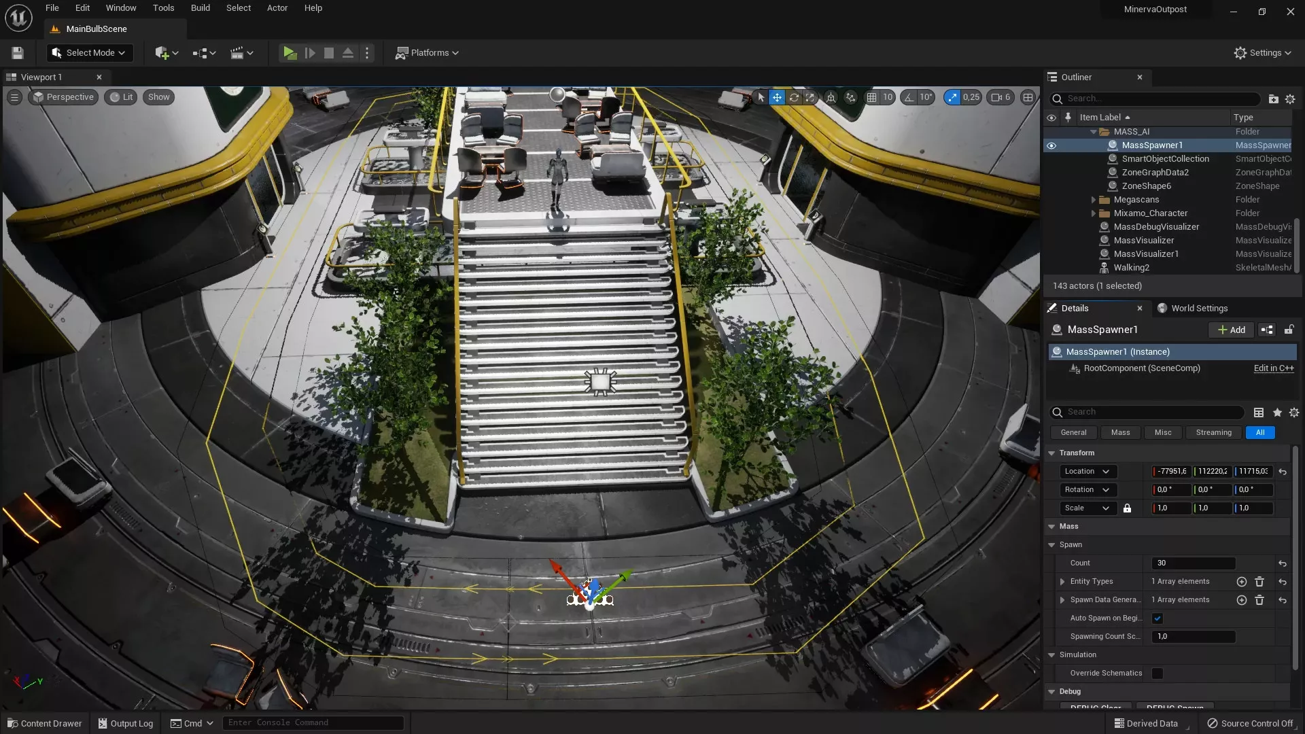
Task: Toggle grid snapping icon in viewport
Action: click(871, 97)
